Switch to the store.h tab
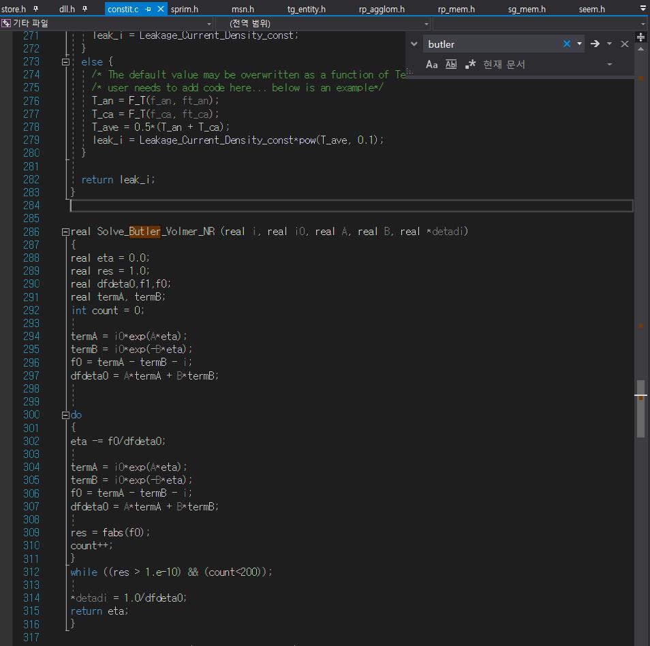Image resolution: width=650 pixels, height=646 pixels. point(13,9)
